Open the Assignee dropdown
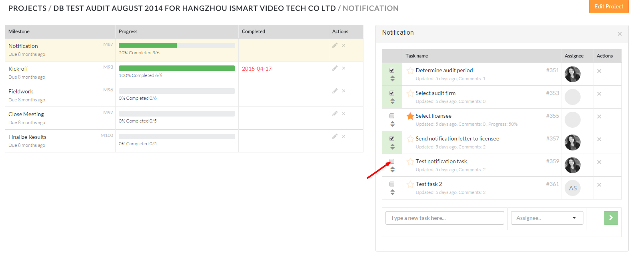Viewport: 633px width, 259px height. [547, 218]
